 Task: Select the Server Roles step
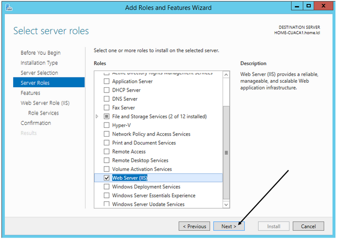(x=49, y=82)
